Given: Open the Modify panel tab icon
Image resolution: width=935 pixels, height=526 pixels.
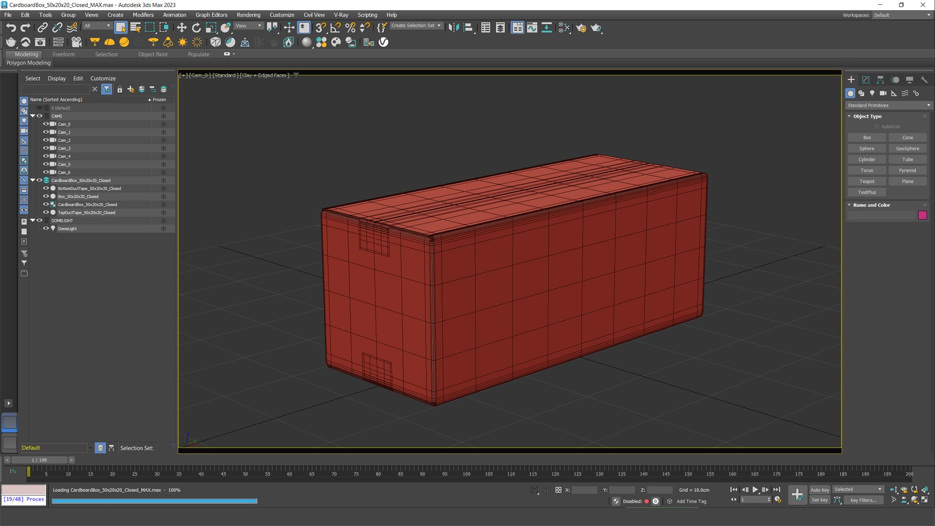Looking at the screenshot, I should coord(866,79).
